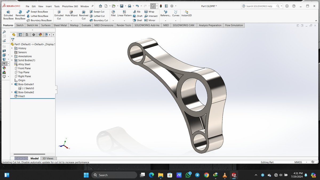Select the Front Plane tree item

(22, 68)
